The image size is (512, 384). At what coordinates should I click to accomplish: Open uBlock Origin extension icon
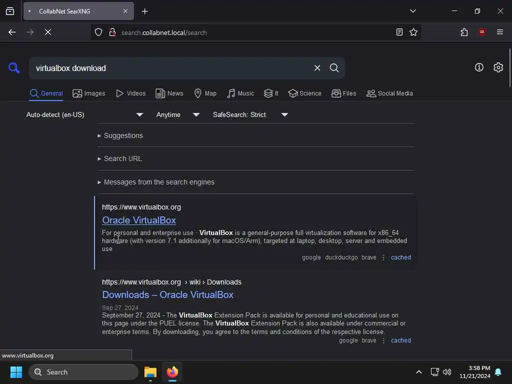click(x=482, y=32)
